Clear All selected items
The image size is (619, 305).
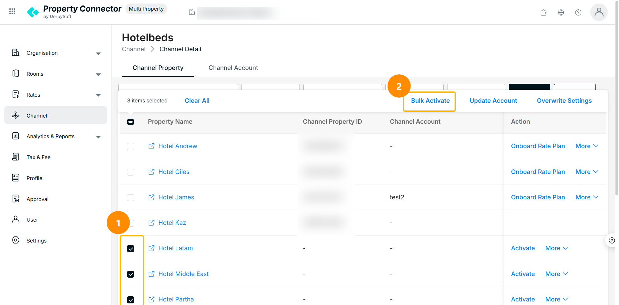tap(197, 101)
